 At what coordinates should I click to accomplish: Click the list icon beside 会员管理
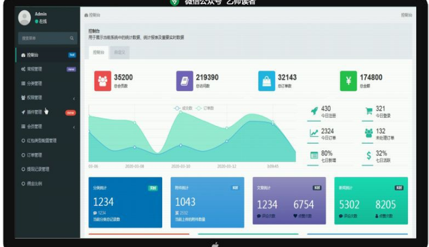(23, 126)
